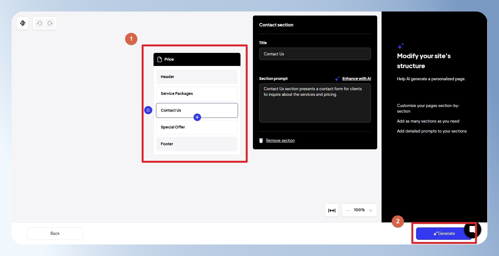Screen dimensions: 499x256
Task: Select the Footer section
Action: (x=197, y=144)
